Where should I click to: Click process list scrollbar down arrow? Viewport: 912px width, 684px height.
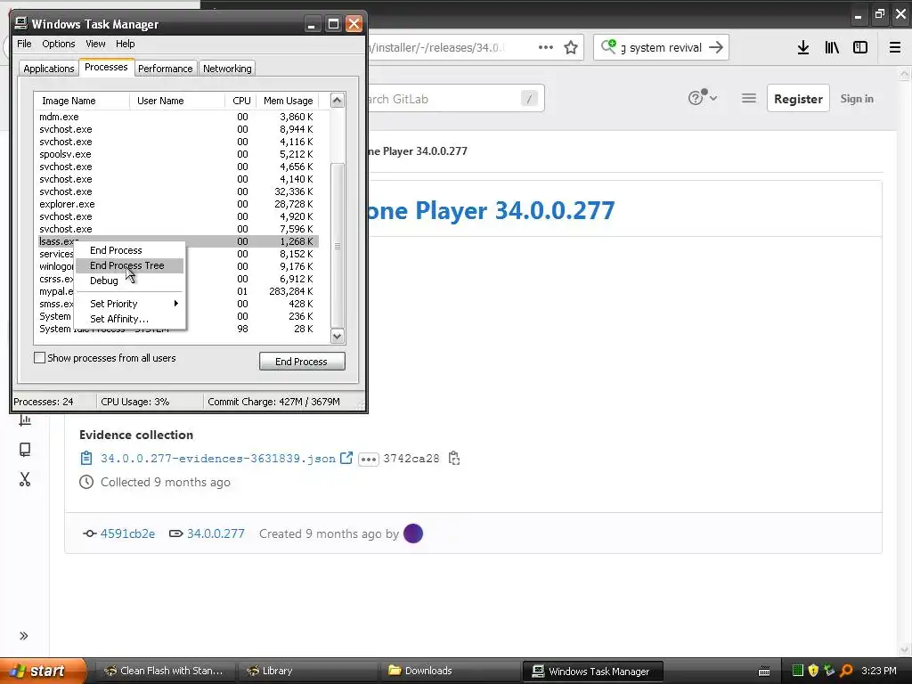pos(338,336)
